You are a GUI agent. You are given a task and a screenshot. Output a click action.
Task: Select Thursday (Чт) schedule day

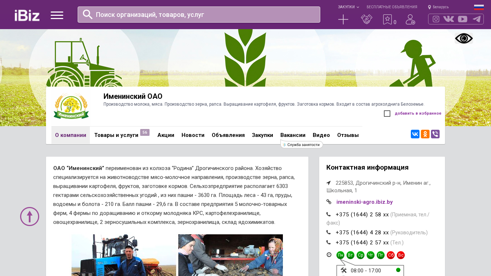coord(371,255)
